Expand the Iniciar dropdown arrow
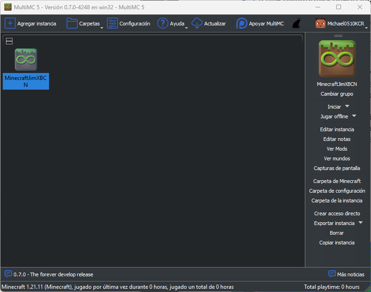The width and height of the screenshot is (371, 292). pos(347,106)
